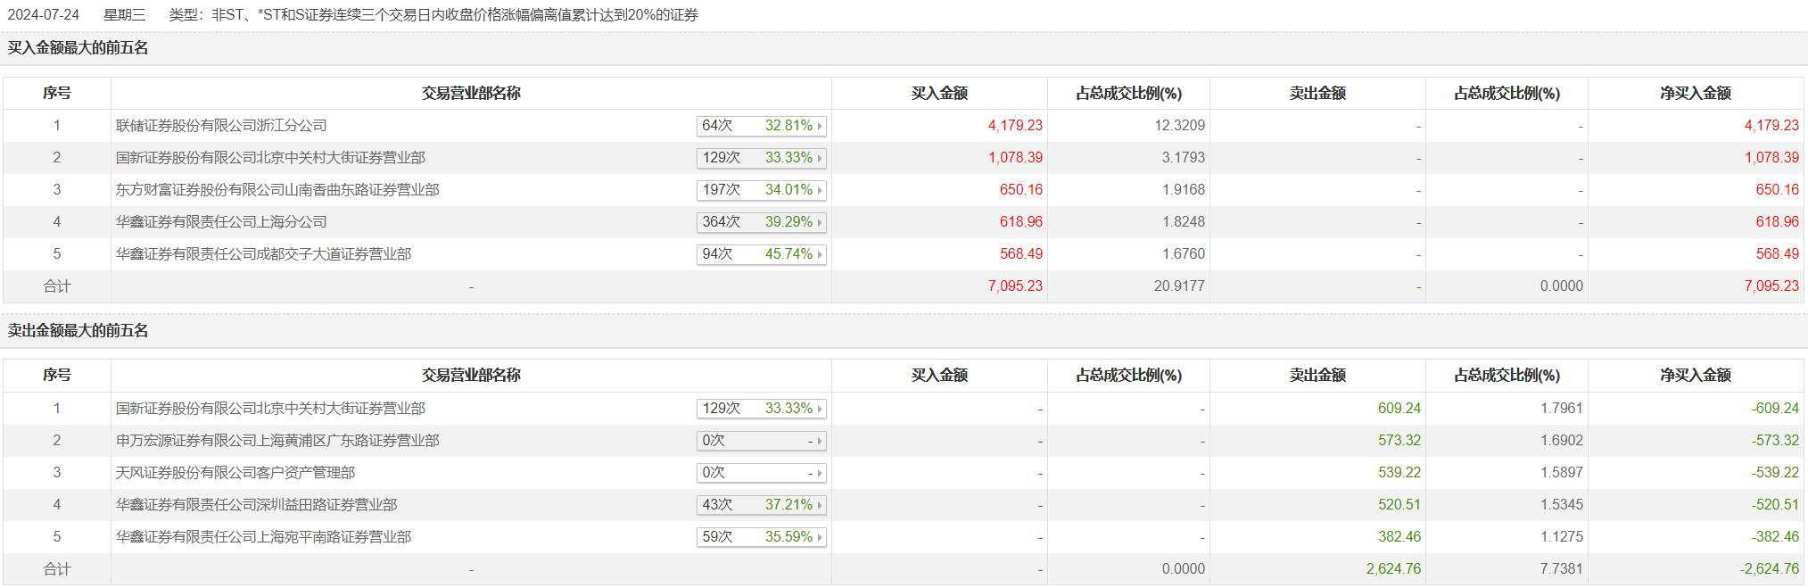Open 国新证券北京中关村大街 link in buy table

click(x=270, y=158)
